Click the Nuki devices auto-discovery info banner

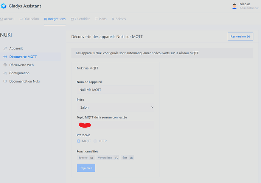pyautogui.click(x=162, y=53)
